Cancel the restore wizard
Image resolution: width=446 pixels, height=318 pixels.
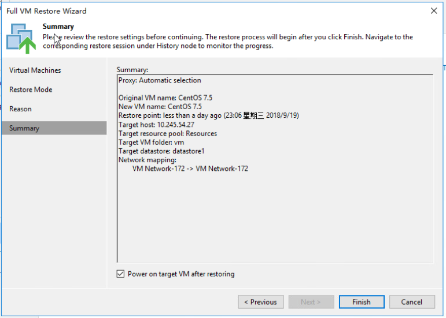[x=412, y=302]
